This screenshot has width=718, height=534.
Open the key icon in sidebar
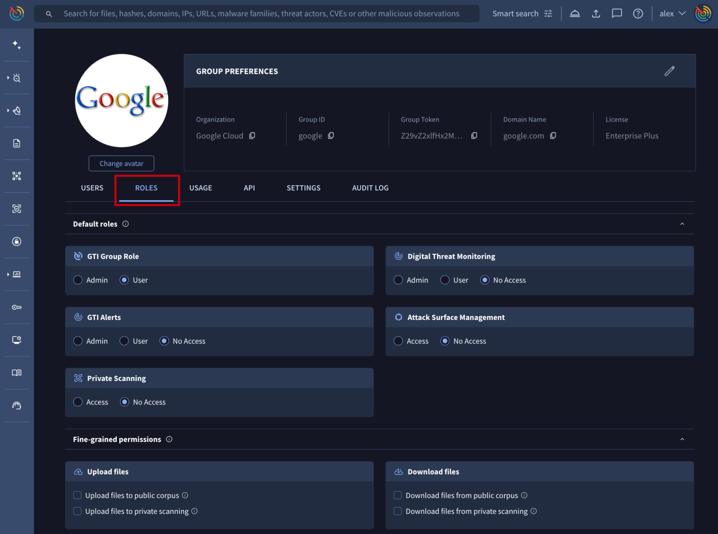pos(17,307)
